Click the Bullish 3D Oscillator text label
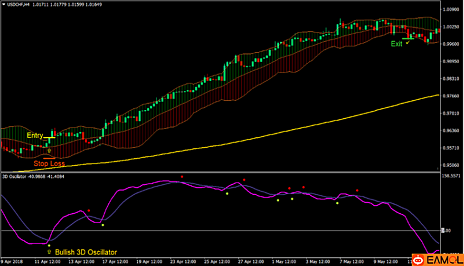 [85, 252]
